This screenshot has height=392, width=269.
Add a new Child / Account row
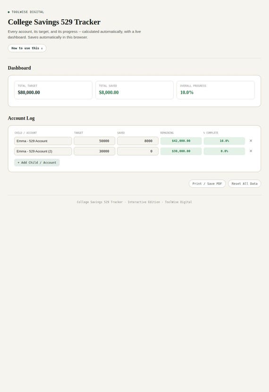37,163
